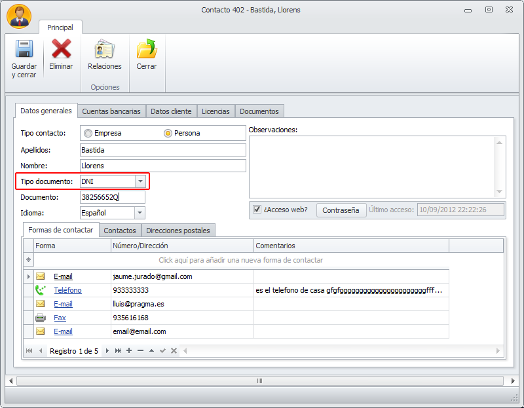Expand the Tipo documento dropdown
524x408 pixels.
point(140,181)
